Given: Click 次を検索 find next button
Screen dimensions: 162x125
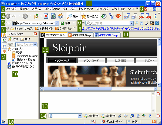Looking at the screenshot, I should click(x=91, y=116).
